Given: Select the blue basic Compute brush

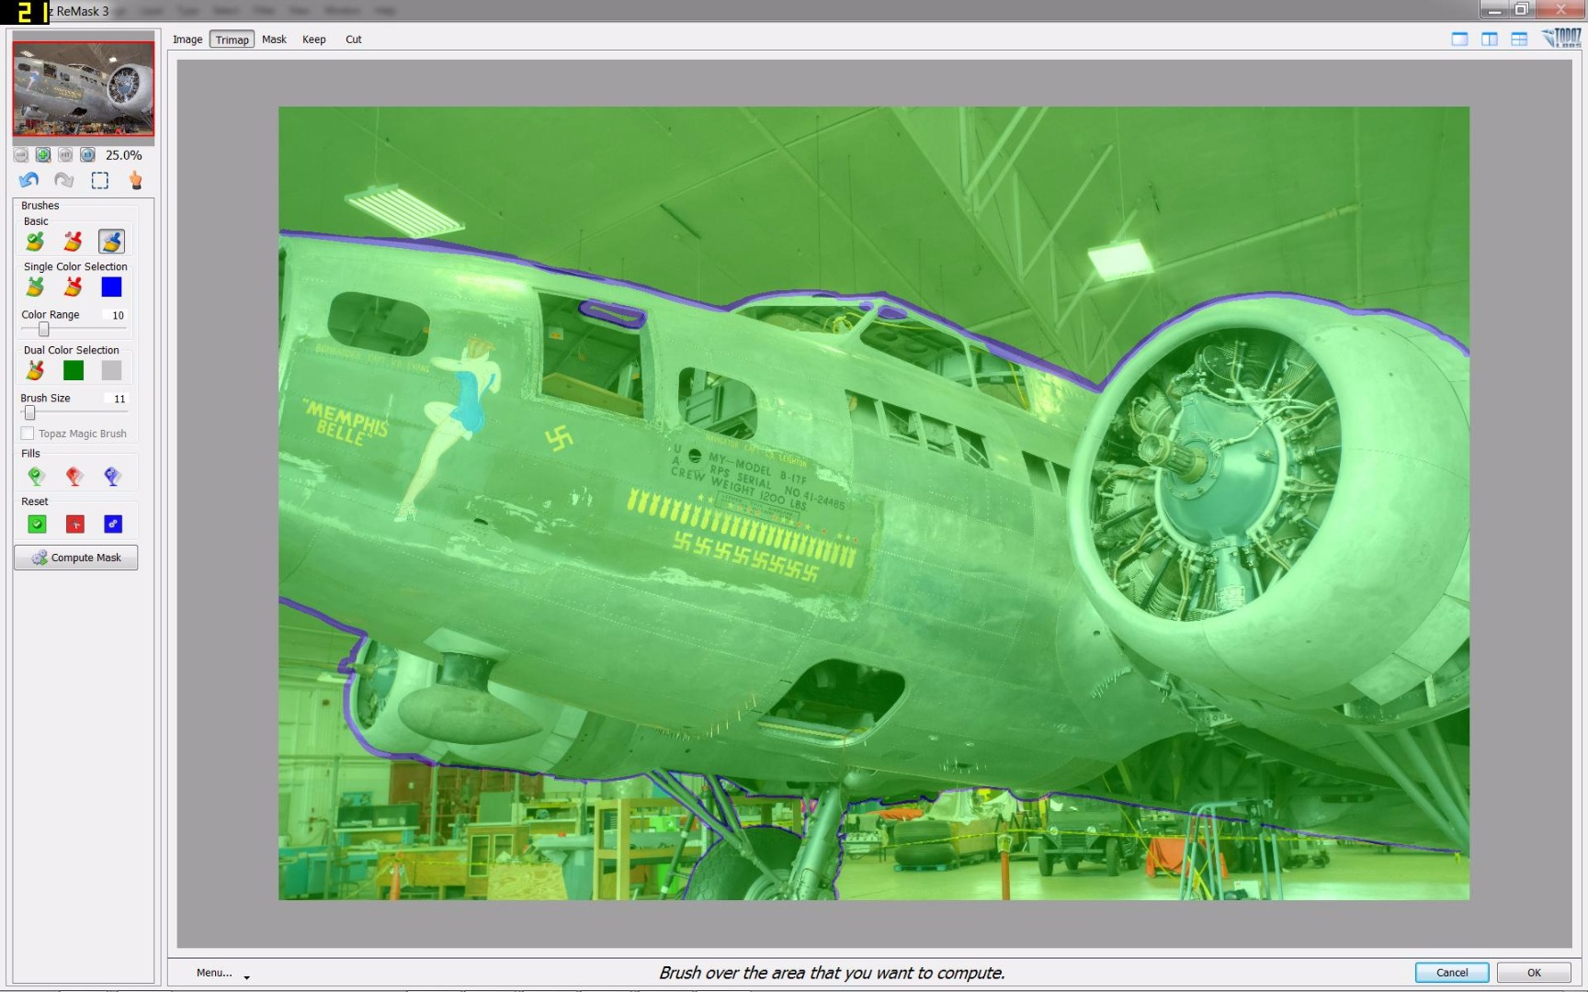Looking at the screenshot, I should click(x=111, y=242).
